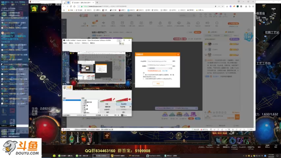
Task: Mute desktop audio with the OBS speaker icon
Action: (130, 99)
